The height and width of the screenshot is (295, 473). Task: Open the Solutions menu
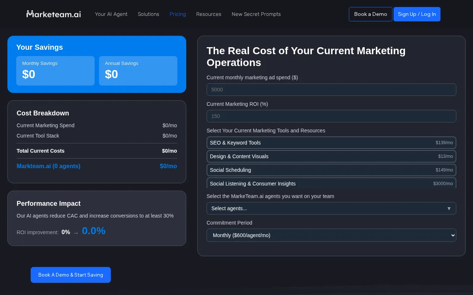(x=149, y=14)
